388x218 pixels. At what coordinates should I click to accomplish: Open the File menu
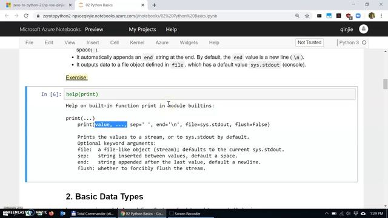pos(29,42)
